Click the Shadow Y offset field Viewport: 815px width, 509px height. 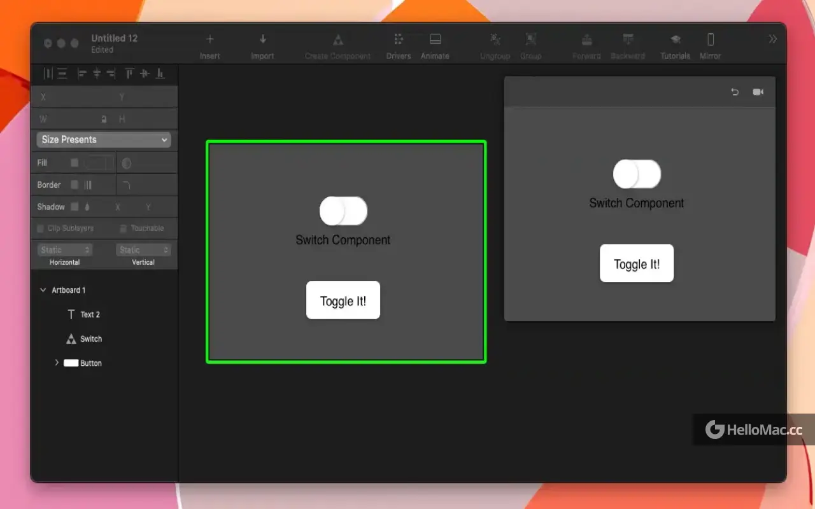(148, 207)
